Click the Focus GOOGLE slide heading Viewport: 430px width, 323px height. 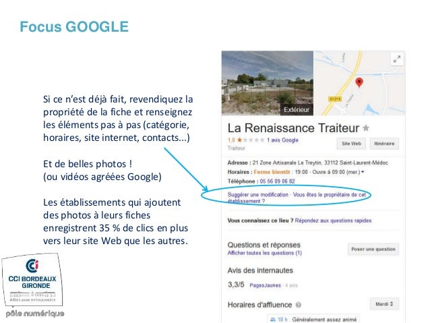tap(74, 26)
